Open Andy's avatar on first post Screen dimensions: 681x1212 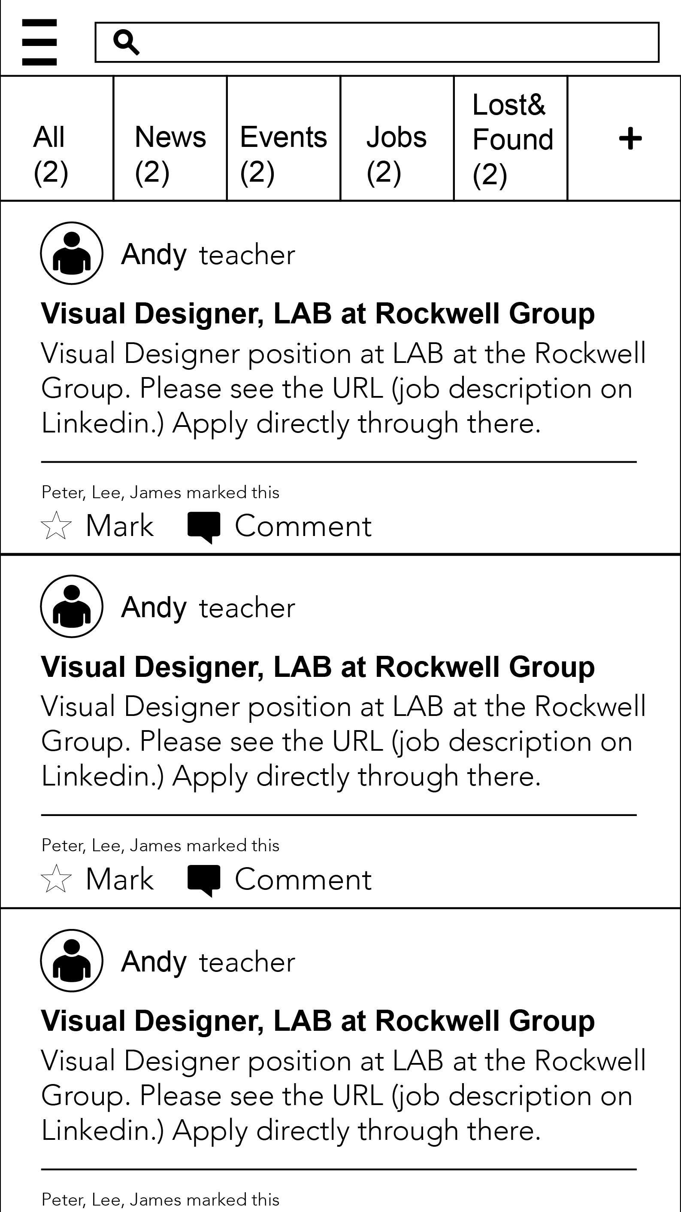coord(71,253)
